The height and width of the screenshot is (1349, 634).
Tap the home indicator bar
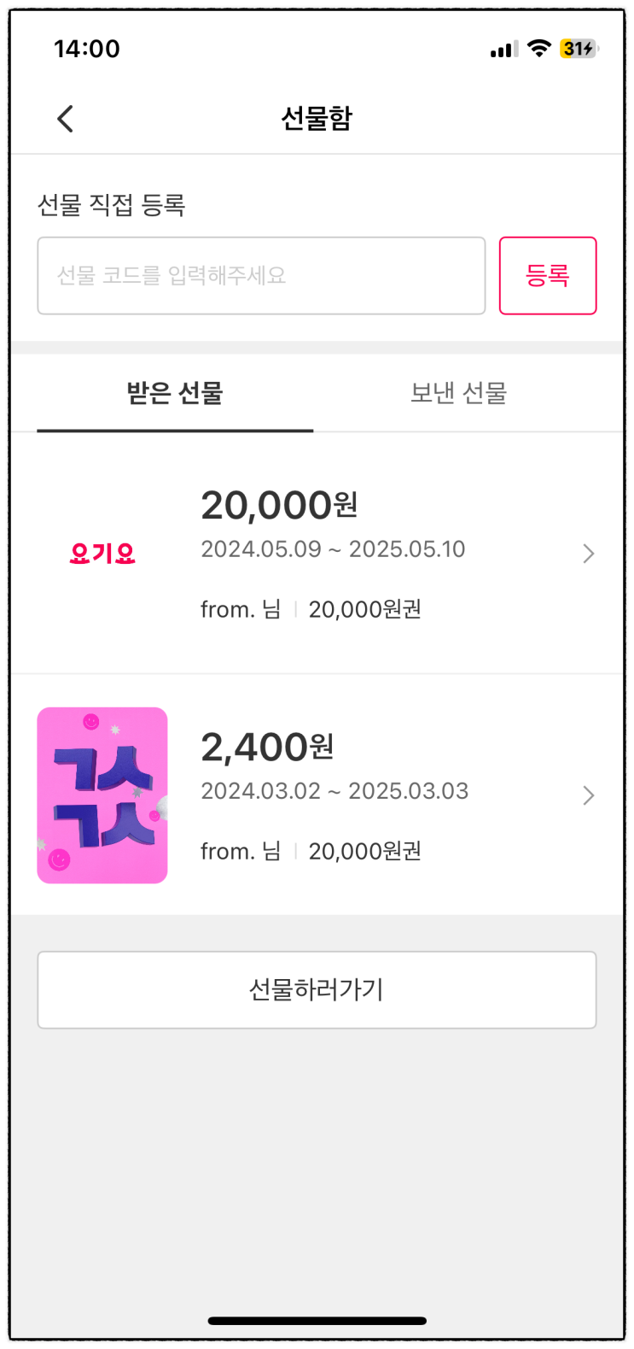(x=317, y=1321)
